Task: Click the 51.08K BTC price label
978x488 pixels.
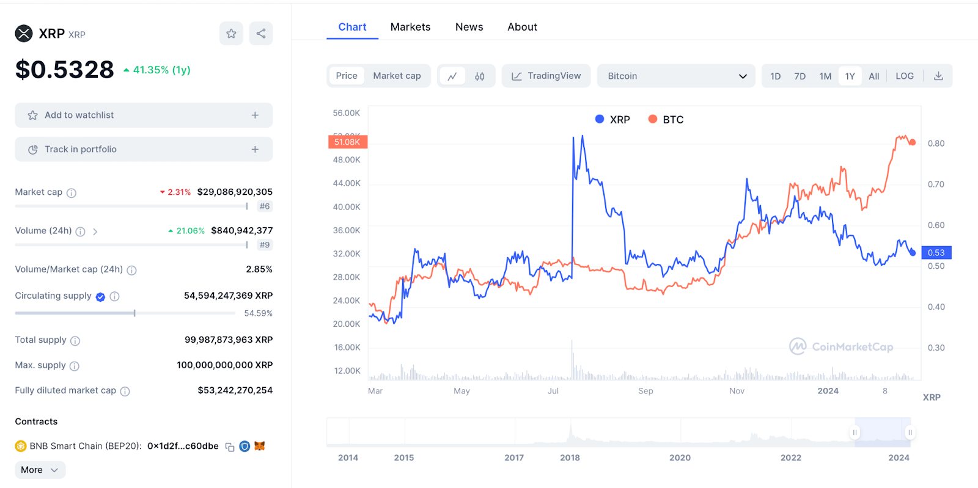Action: pyautogui.click(x=347, y=142)
